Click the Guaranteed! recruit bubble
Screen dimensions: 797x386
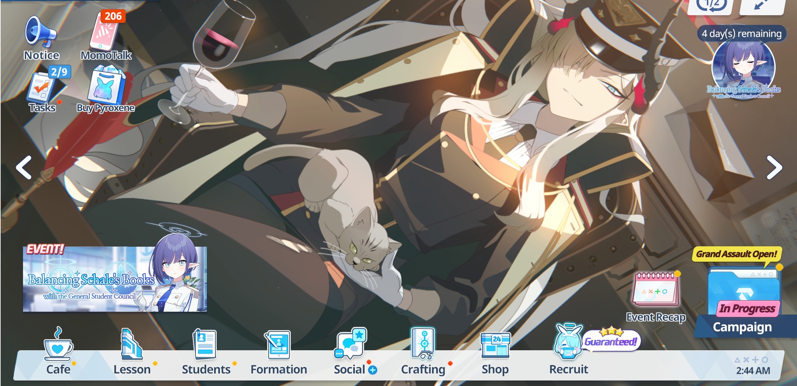coord(611,341)
